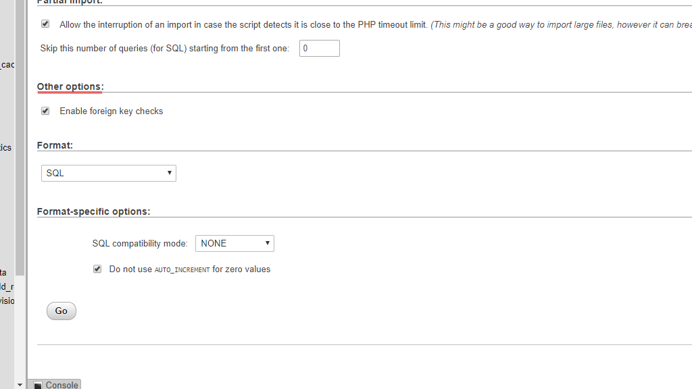The height and width of the screenshot is (389, 692).
Task: Select the sidebar item ending in "d_r"
Action: pyautogui.click(x=5, y=286)
